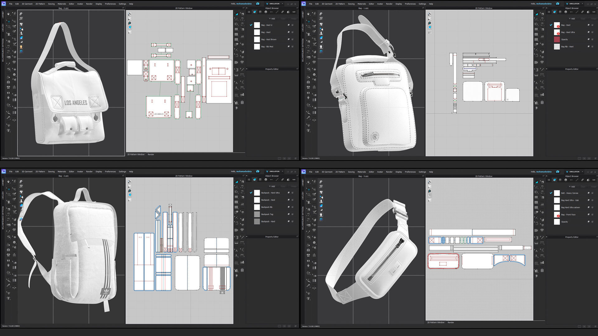
Task: Collapse the Property Editor panel in Bag - 3 window
Action: click(x=547, y=237)
